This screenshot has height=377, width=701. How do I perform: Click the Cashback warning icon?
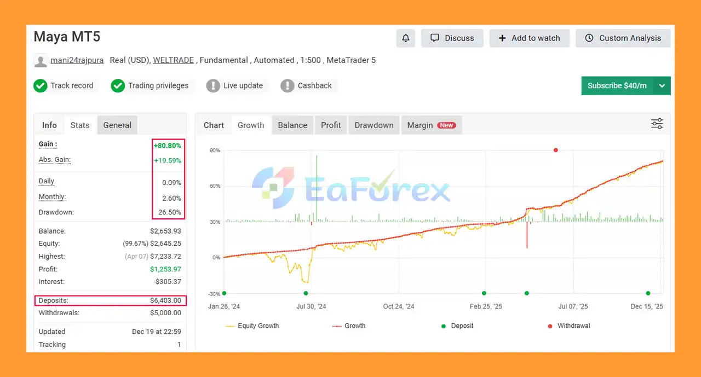288,86
